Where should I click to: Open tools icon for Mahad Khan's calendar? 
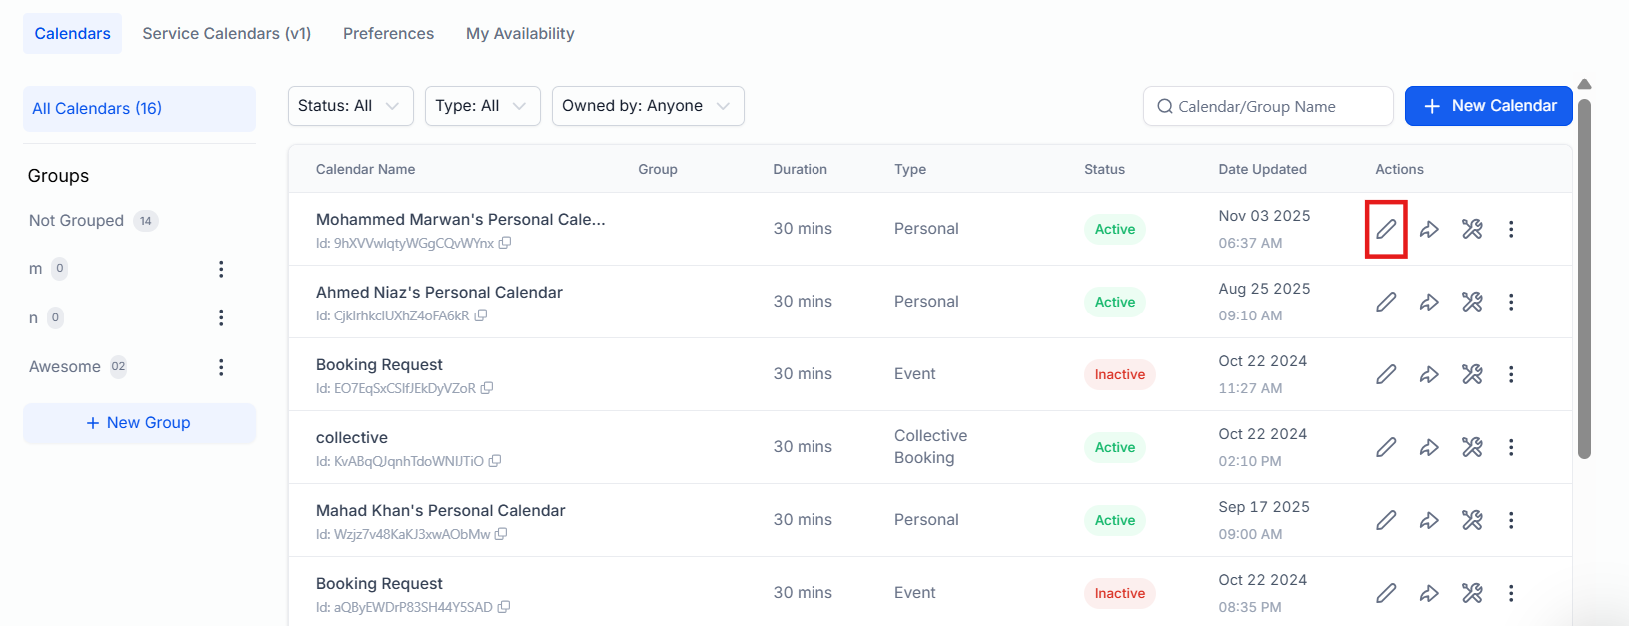point(1472,520)
